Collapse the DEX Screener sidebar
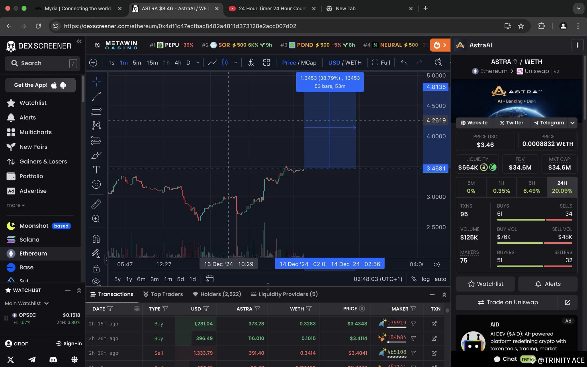The width and height of the screenshot is (587, 367). [x=79, y=42]
